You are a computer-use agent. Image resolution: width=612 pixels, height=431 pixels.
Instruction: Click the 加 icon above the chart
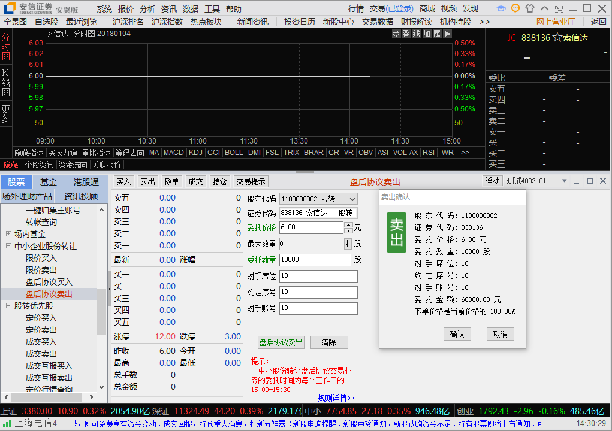coord(427,34)
